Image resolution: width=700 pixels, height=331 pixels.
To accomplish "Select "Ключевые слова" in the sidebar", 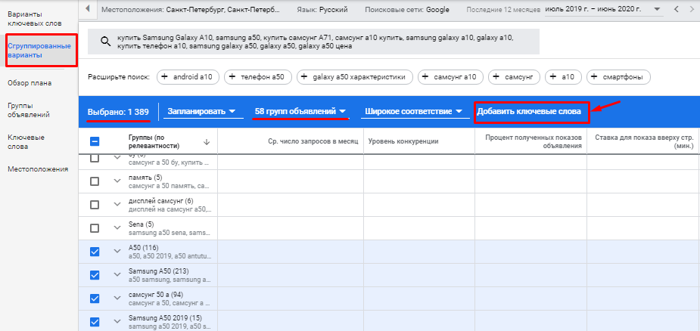I will 26,142.
